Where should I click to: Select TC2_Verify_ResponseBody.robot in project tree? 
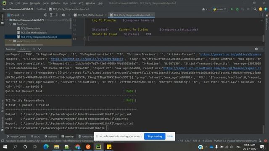pos(38,37)
